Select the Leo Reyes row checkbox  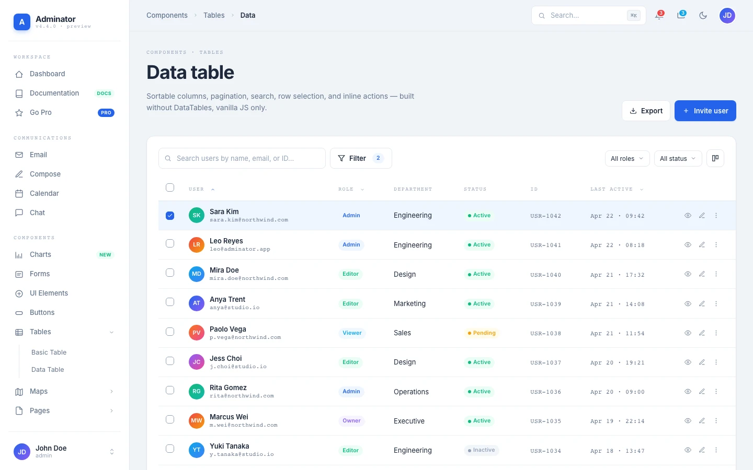click(170, 243)
